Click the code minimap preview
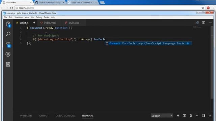Viewport: 216px width, 121px height. [x=197, y=27]
